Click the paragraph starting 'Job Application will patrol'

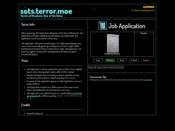click(51, 49)
